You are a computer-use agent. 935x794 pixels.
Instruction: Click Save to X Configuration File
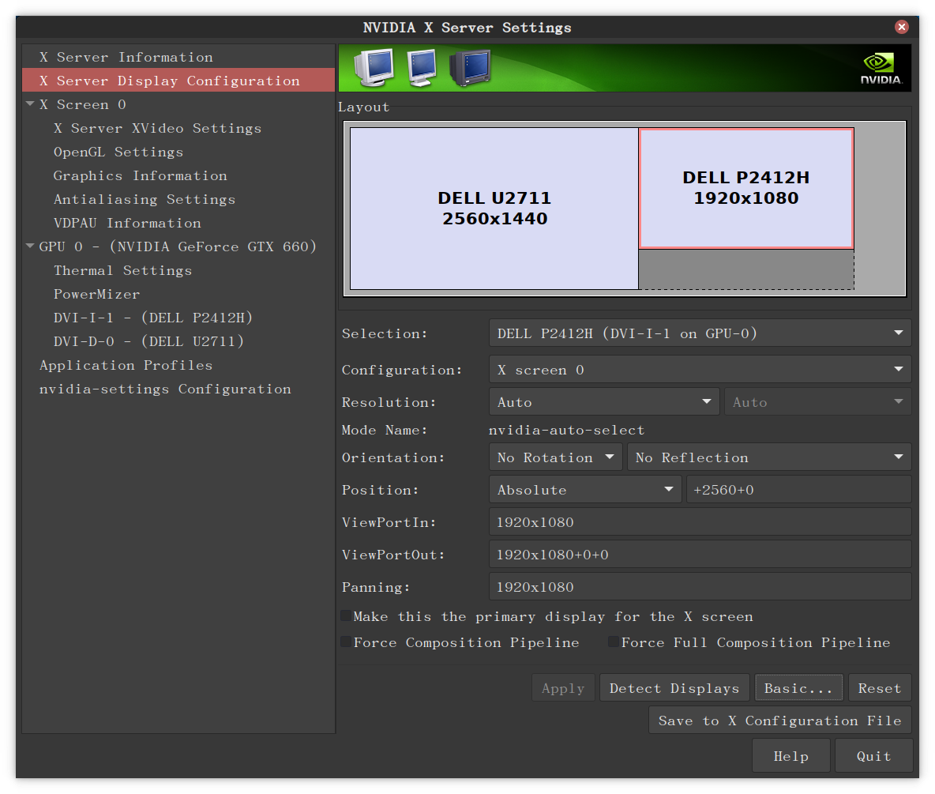780,720
